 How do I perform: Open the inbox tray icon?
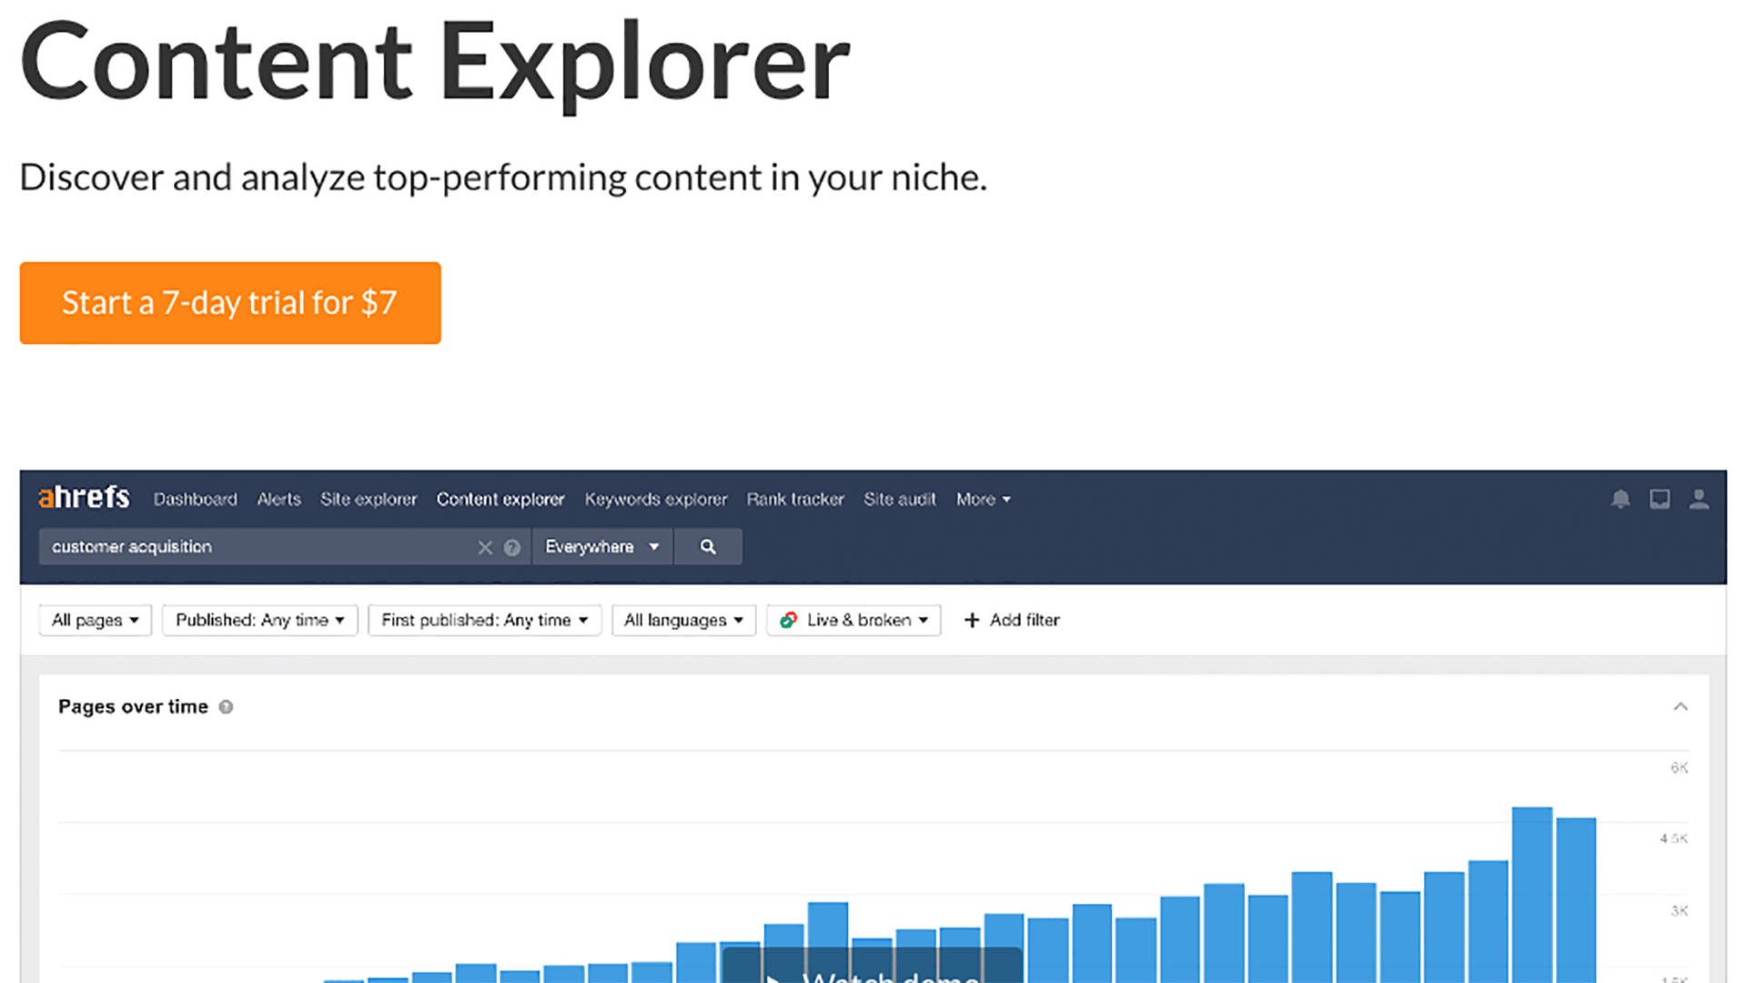point(1660,499)
